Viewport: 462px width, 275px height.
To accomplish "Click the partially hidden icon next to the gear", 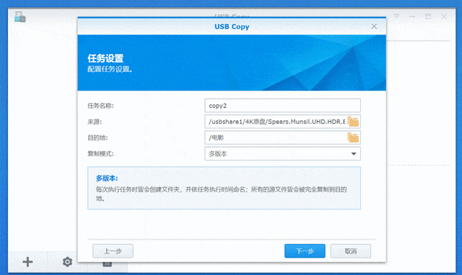I will pos(108,264).
